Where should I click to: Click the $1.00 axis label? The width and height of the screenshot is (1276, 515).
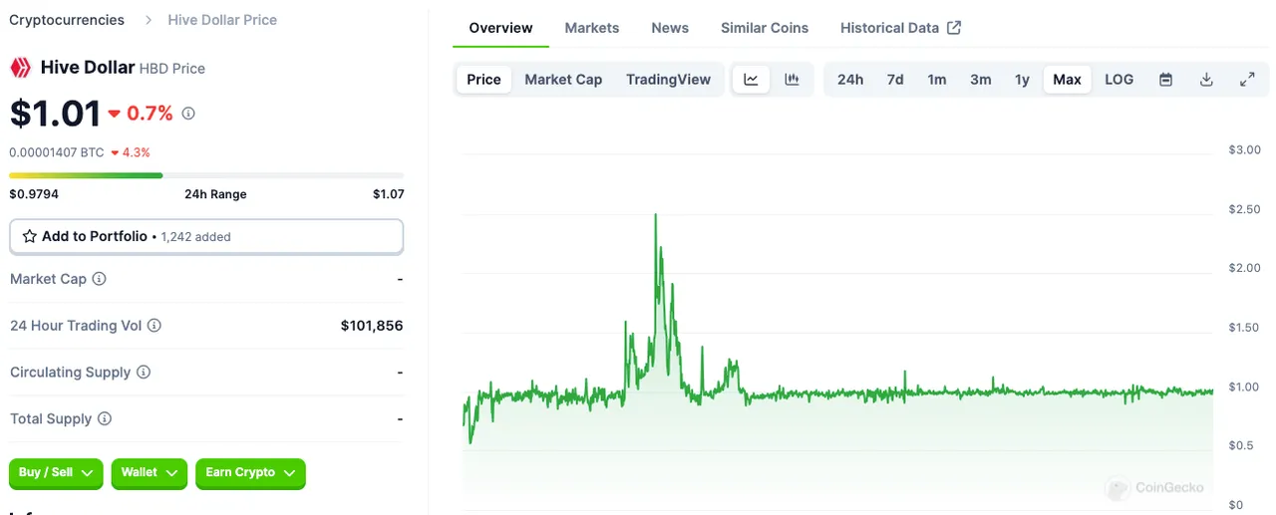(1245, 386)
